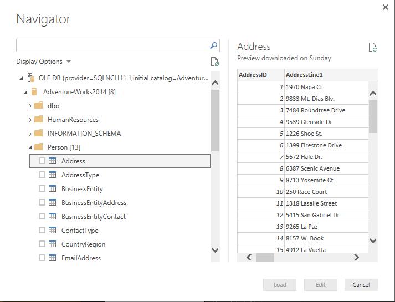395x302 pixels.
Task: Click the preview horizontal scrollbar right arrow
Action: click(x=356, y=258)
